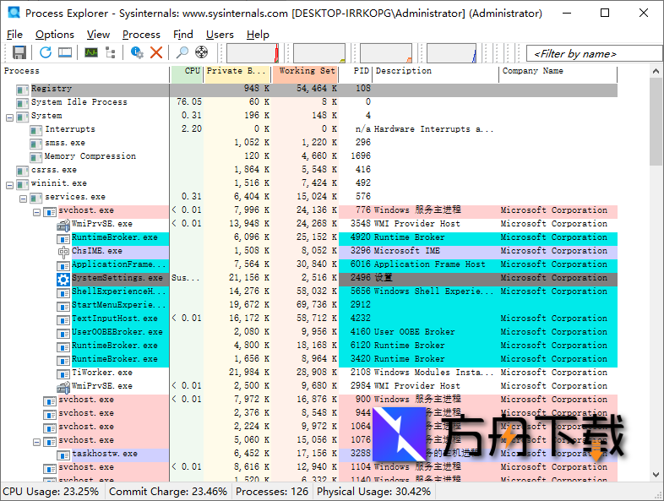The height and width of the screenshot is (501, 664).
Task: Click the red X Kill Process icon
Action: point(156,52)
